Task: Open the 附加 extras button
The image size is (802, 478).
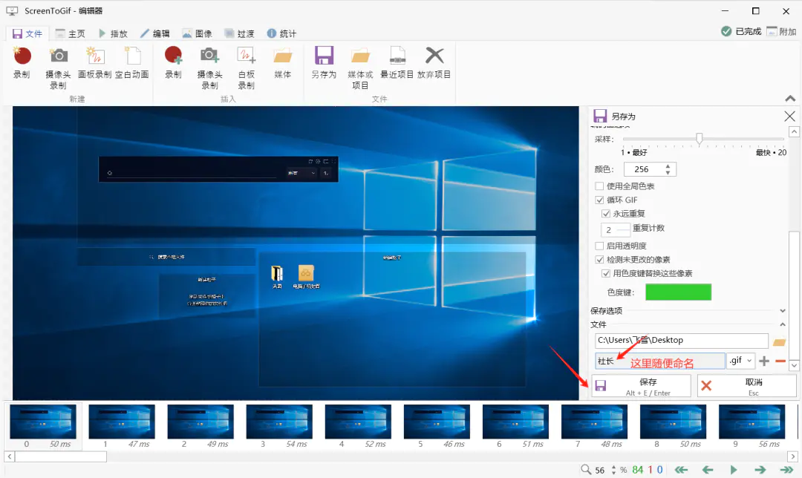Action: coord(781,31)
